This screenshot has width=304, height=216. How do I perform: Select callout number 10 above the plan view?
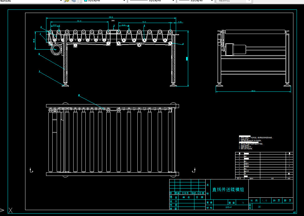tap(79, 95)
